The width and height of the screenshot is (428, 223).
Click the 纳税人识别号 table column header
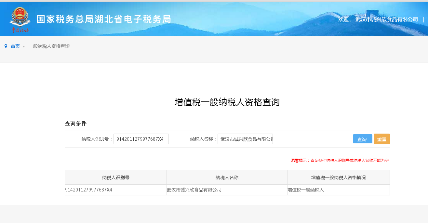[x=115, y=177]
